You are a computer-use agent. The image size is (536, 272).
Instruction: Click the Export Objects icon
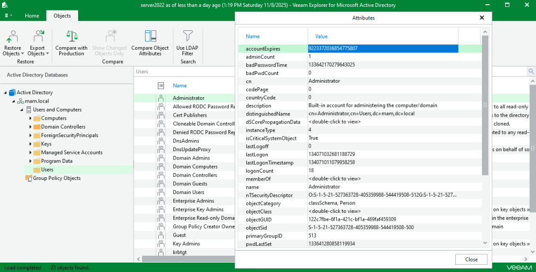(x=38, y=37)
